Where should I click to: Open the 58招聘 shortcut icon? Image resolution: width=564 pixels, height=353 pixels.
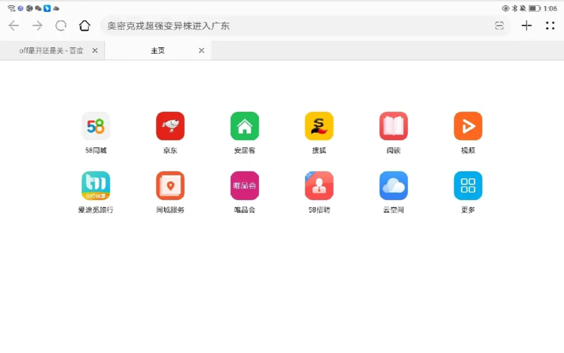(319, 185)
